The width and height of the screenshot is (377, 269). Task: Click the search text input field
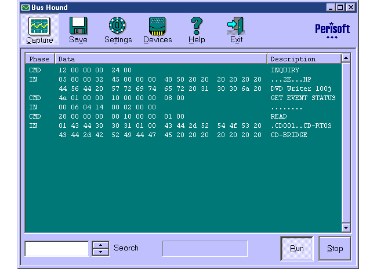tap(57, 249)
